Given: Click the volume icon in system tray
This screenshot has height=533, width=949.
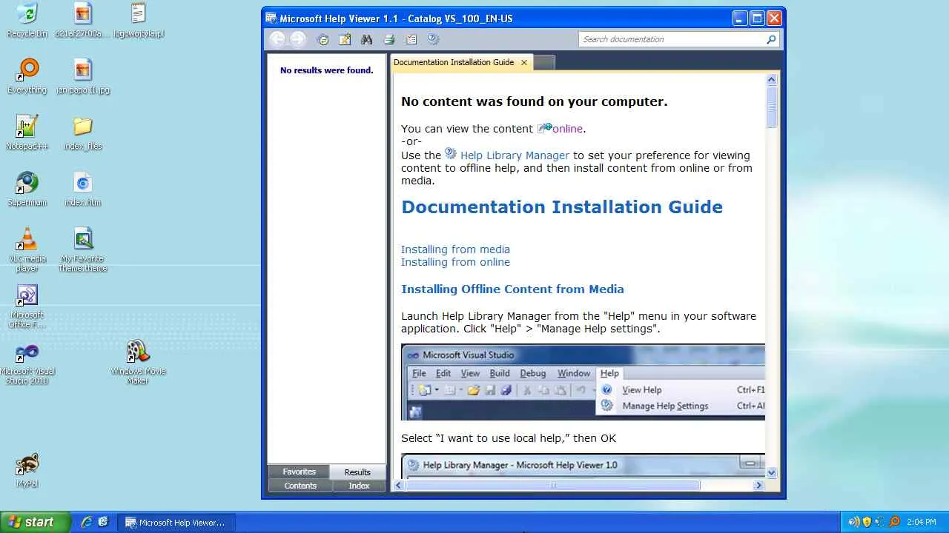Looking at the screenshot, I should (854, 522).
